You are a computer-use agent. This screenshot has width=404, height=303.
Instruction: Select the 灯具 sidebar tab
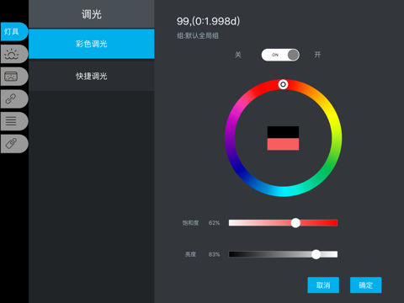13,32
